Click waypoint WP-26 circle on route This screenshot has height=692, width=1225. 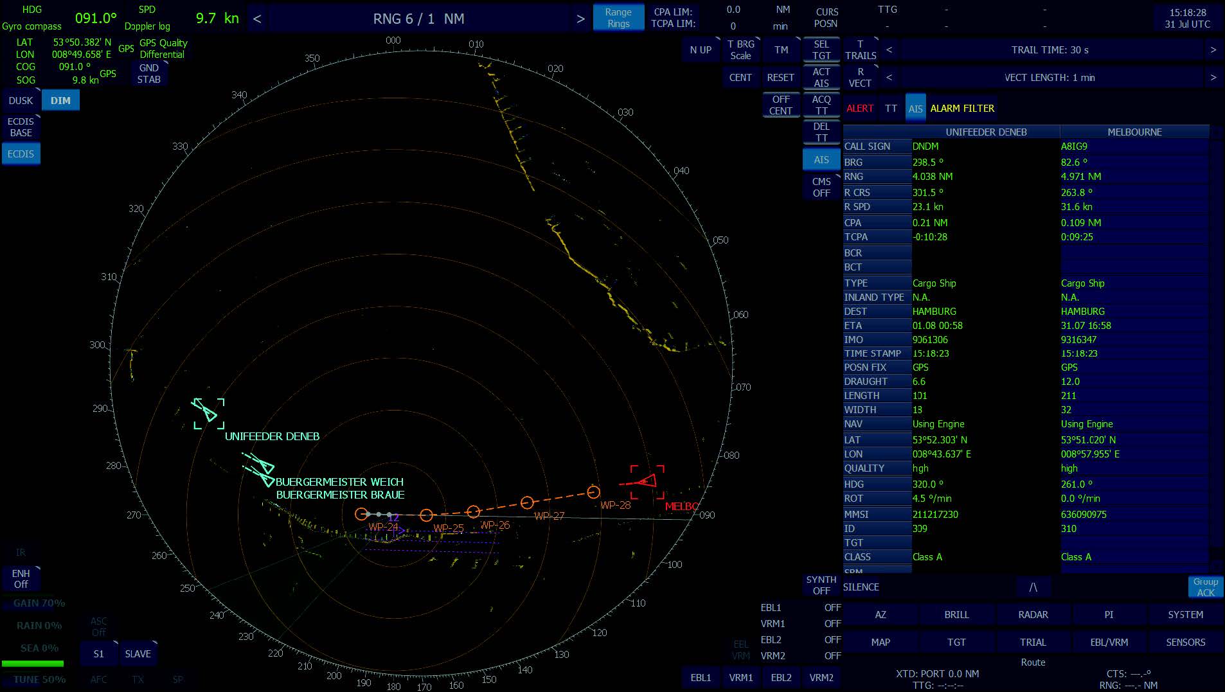473,511
